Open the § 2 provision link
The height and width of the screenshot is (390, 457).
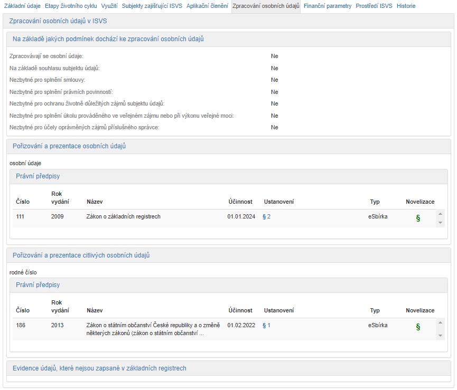(266, 216)
